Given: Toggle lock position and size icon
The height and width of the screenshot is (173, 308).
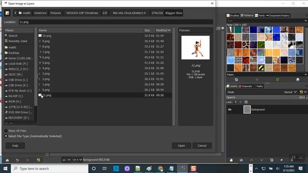Looking at the screenshot, I should pyautogui.click(x=241, y=102).
